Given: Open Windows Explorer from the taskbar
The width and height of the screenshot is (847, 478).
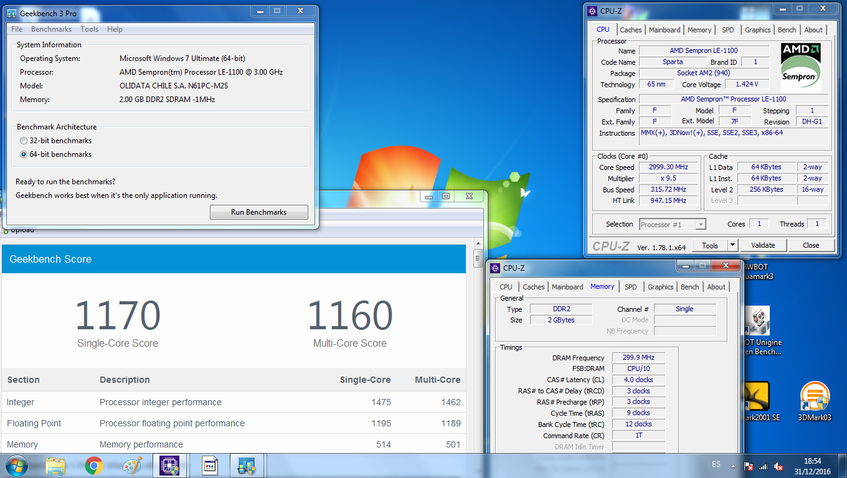Looking at the screenshot, I should coord(56,466).
